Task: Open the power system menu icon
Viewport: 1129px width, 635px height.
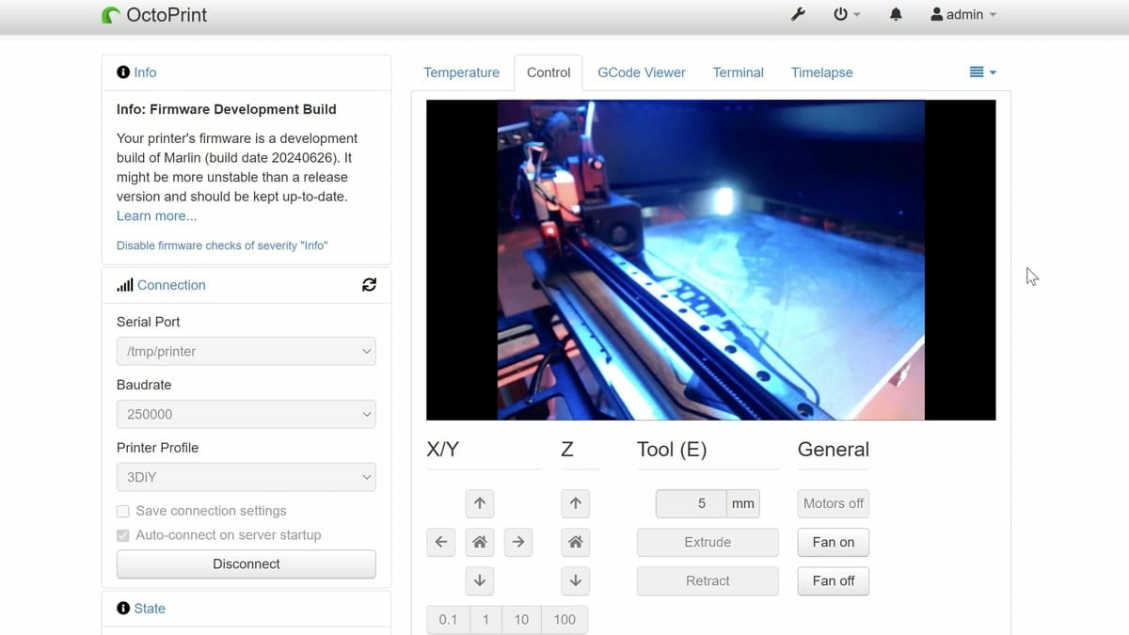Action: (x=841, y=14)
